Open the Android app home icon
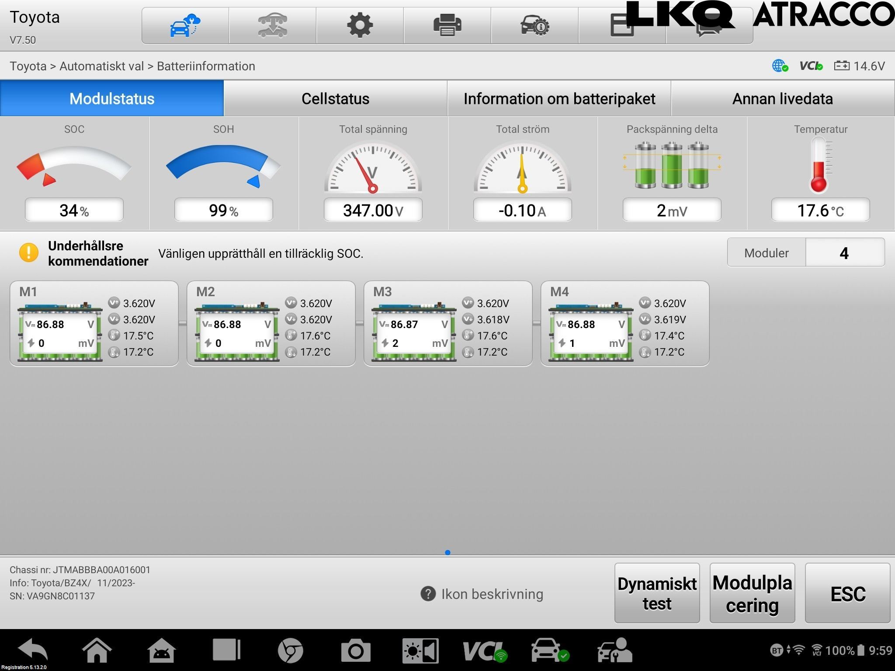This screenshot has width=895, height=671. (x=162, y=650)
